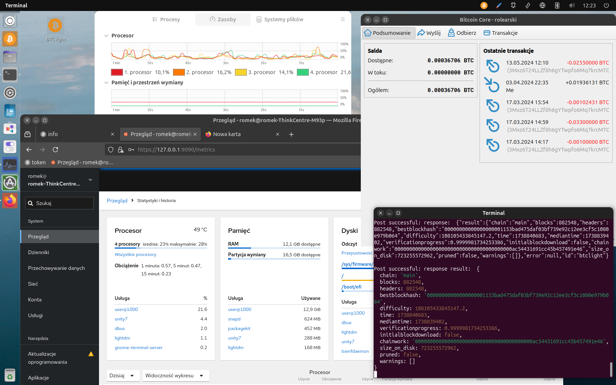
Task: Open the gnome-terminal-server service link
Action: 139,348
